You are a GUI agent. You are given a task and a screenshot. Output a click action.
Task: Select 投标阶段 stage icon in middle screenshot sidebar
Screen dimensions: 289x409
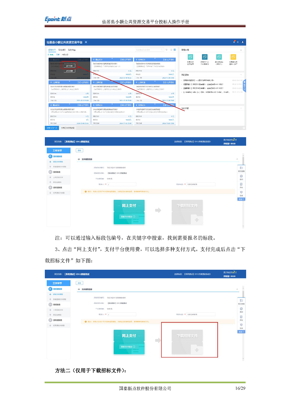[51, 172]
